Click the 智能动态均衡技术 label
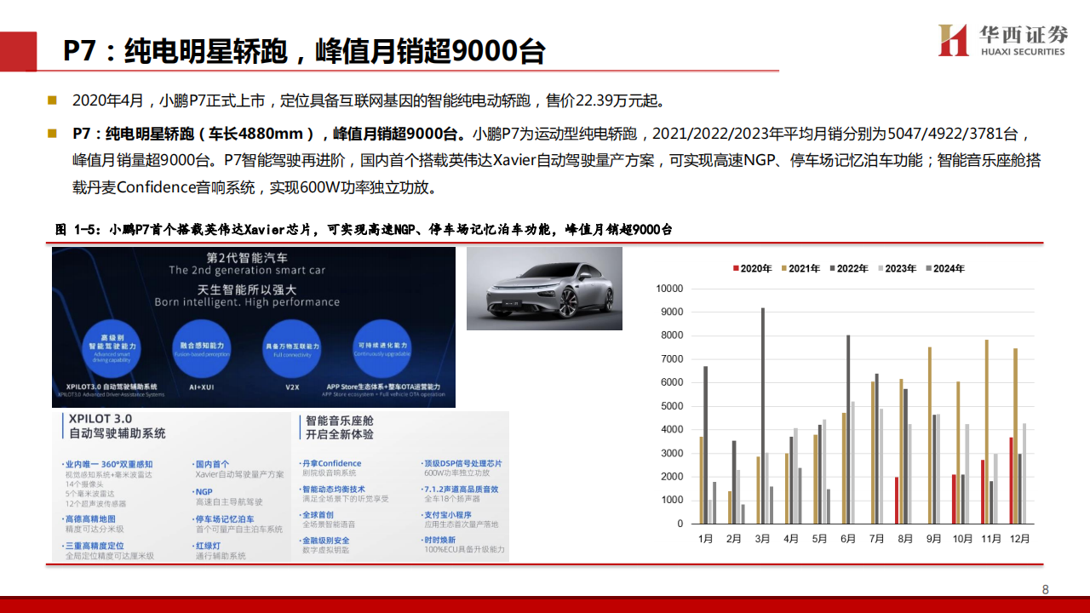This screenshot has width=1090, height=613. coord(333,490)
